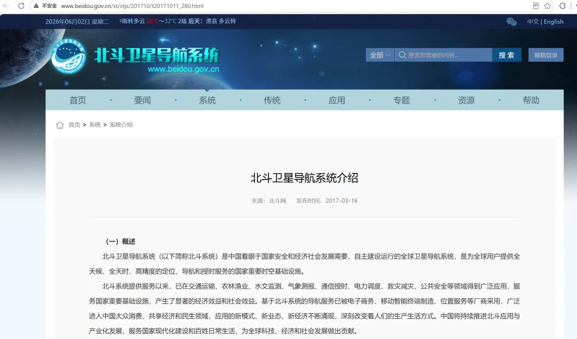Image resolution: width=577 pixels, height=339 pixels.
Task: Click the source text 来源：北斗网
Action: [x=269, y=201]
